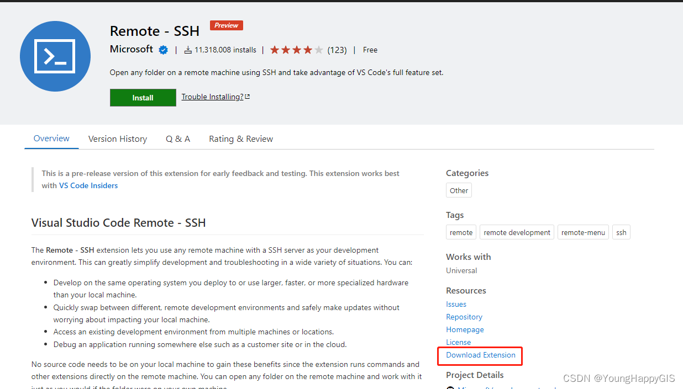
Task: Click the Free price label
Action: coord(370,50)
